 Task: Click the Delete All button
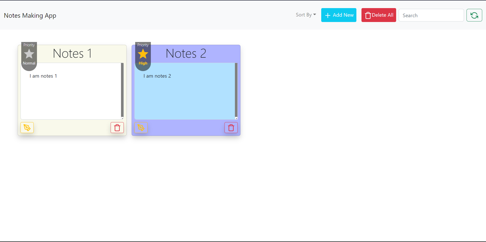(378, 15)
